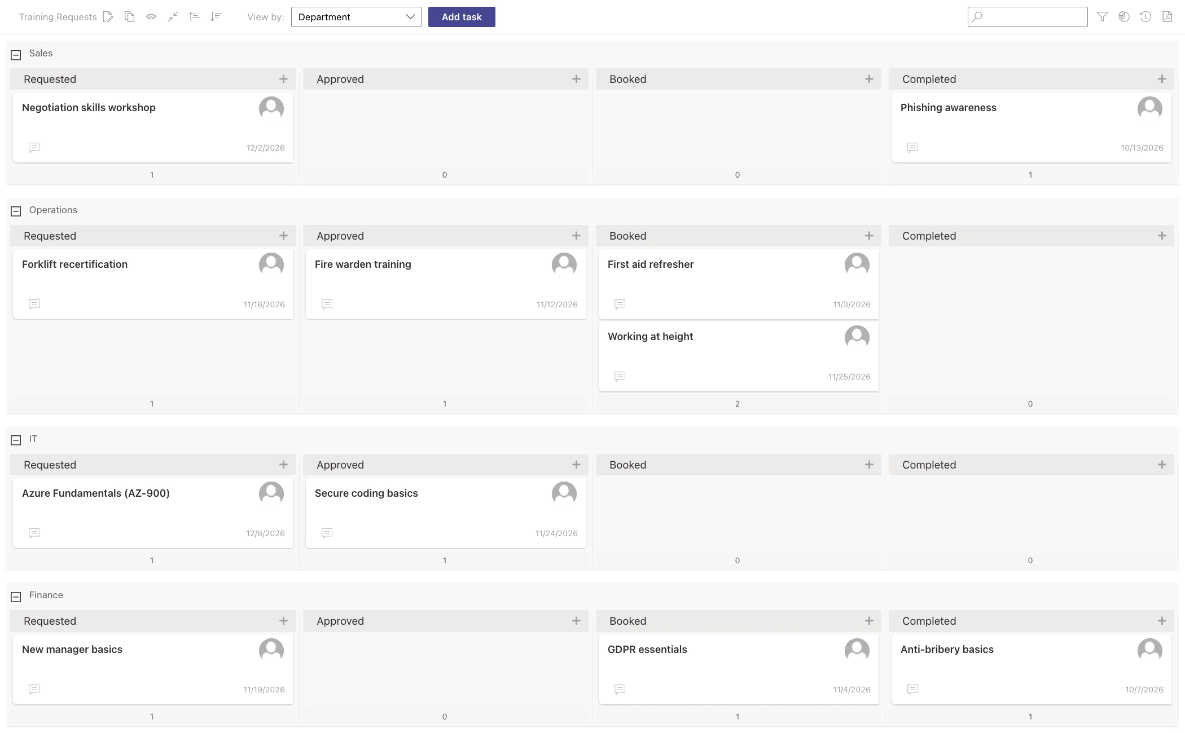Screen dimensions: 1185x733
Task: Click the Training Requests board title
Action: point(58,17)
